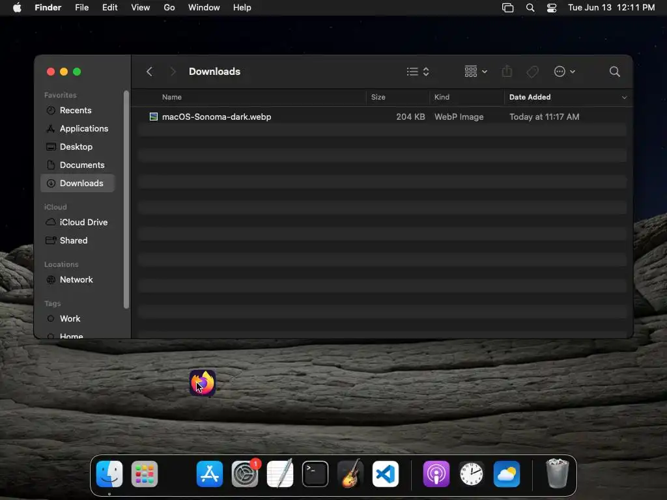The image size is (667, 500).
Task: Open Clock from the Dock
Action: (472, 474)
